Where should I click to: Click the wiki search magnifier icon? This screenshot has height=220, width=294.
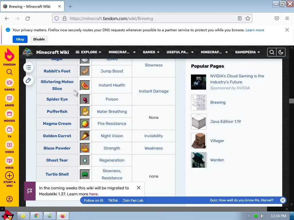click(272, 52)
